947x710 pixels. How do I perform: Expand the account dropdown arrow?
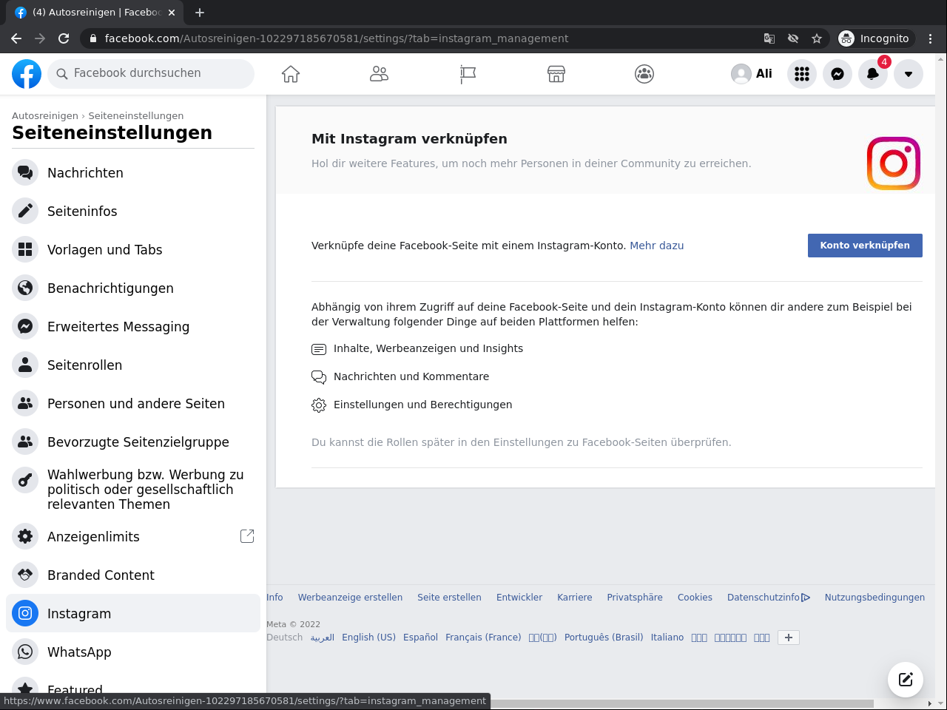pos(909,74)
